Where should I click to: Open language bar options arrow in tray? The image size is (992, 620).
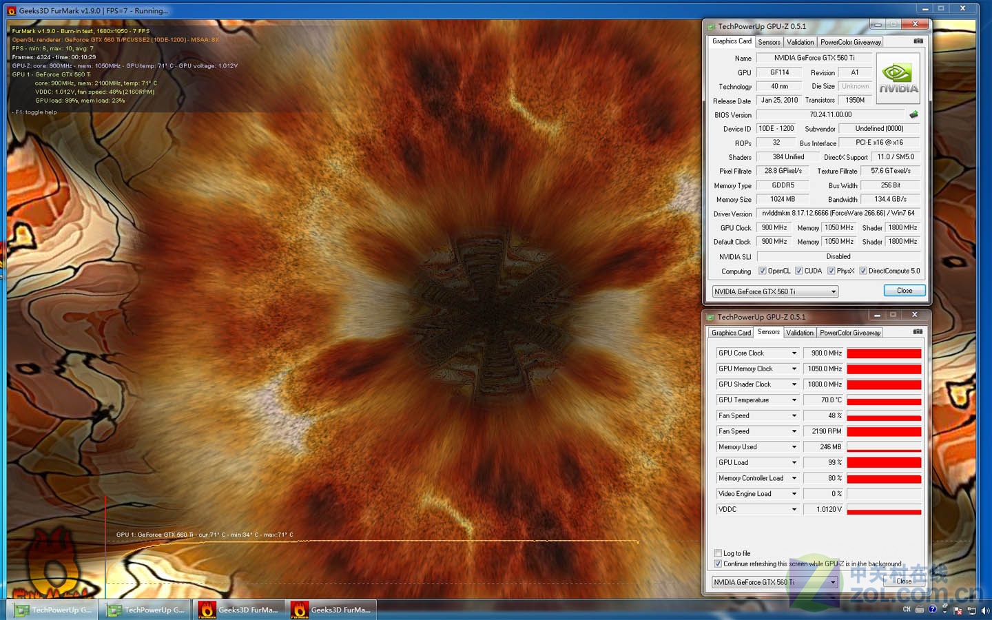pyautogui.click(x=944, y=610)
